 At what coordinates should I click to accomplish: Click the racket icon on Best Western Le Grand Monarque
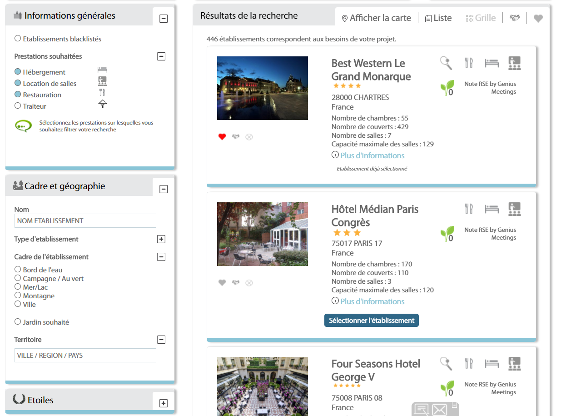pyautogui.click(x=446, y=63)
